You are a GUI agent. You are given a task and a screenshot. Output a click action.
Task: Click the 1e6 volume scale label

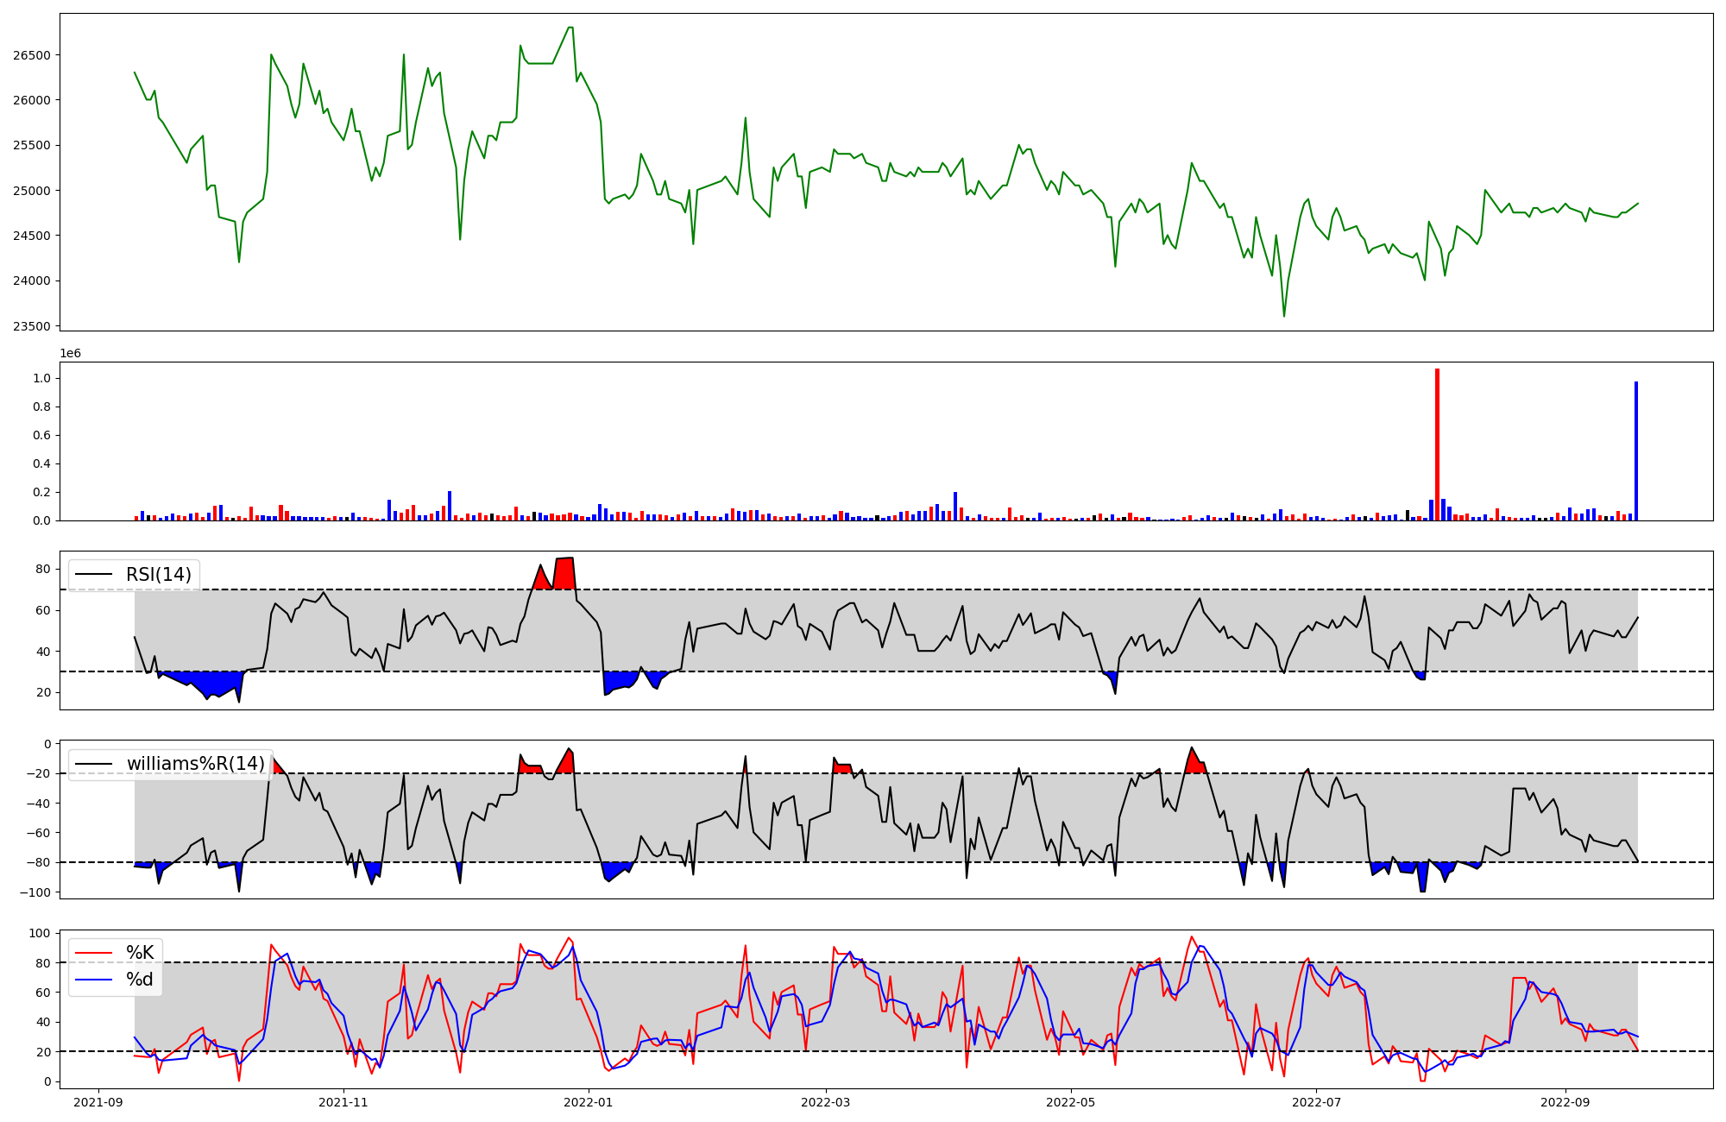[x=70, y=353]
